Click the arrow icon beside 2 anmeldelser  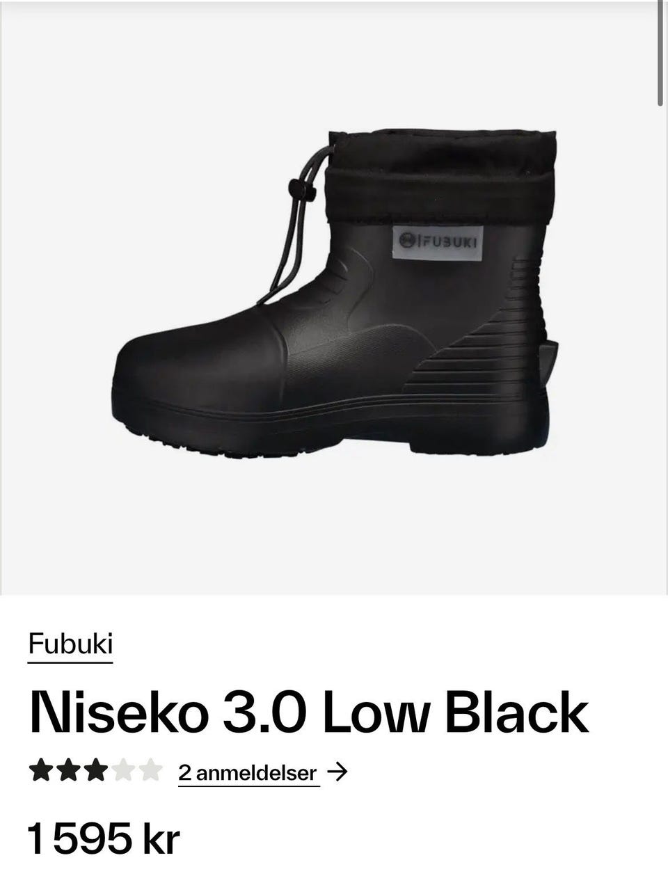tap(337, 772)
